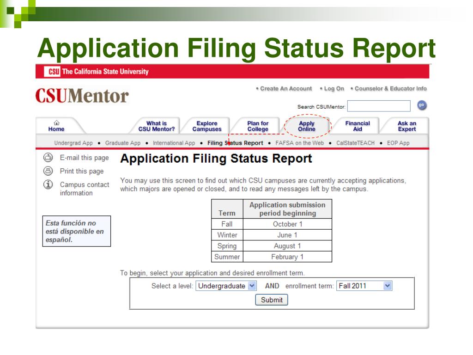Click the Print this page text link
The width and height of the screenshot is (473, 355).
(82, 171)
